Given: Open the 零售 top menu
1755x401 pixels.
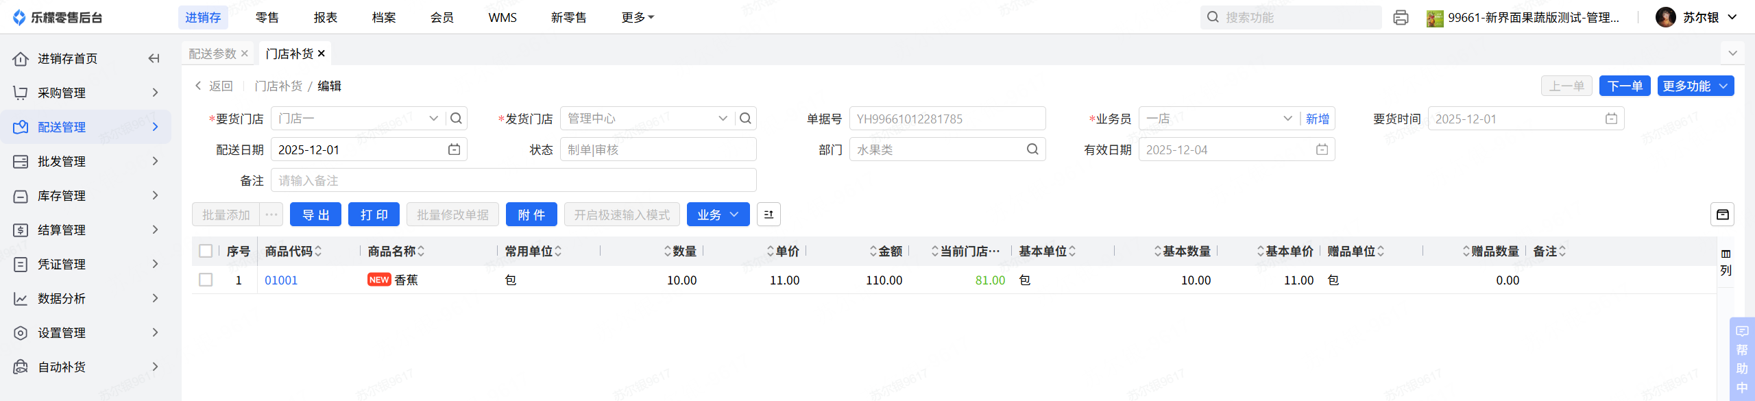Looking at the screenshot, I should coord(267,18).
